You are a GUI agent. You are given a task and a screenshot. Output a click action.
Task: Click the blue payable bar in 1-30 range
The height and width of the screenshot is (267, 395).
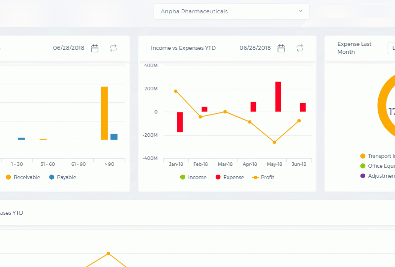click(x=21, y=139)
